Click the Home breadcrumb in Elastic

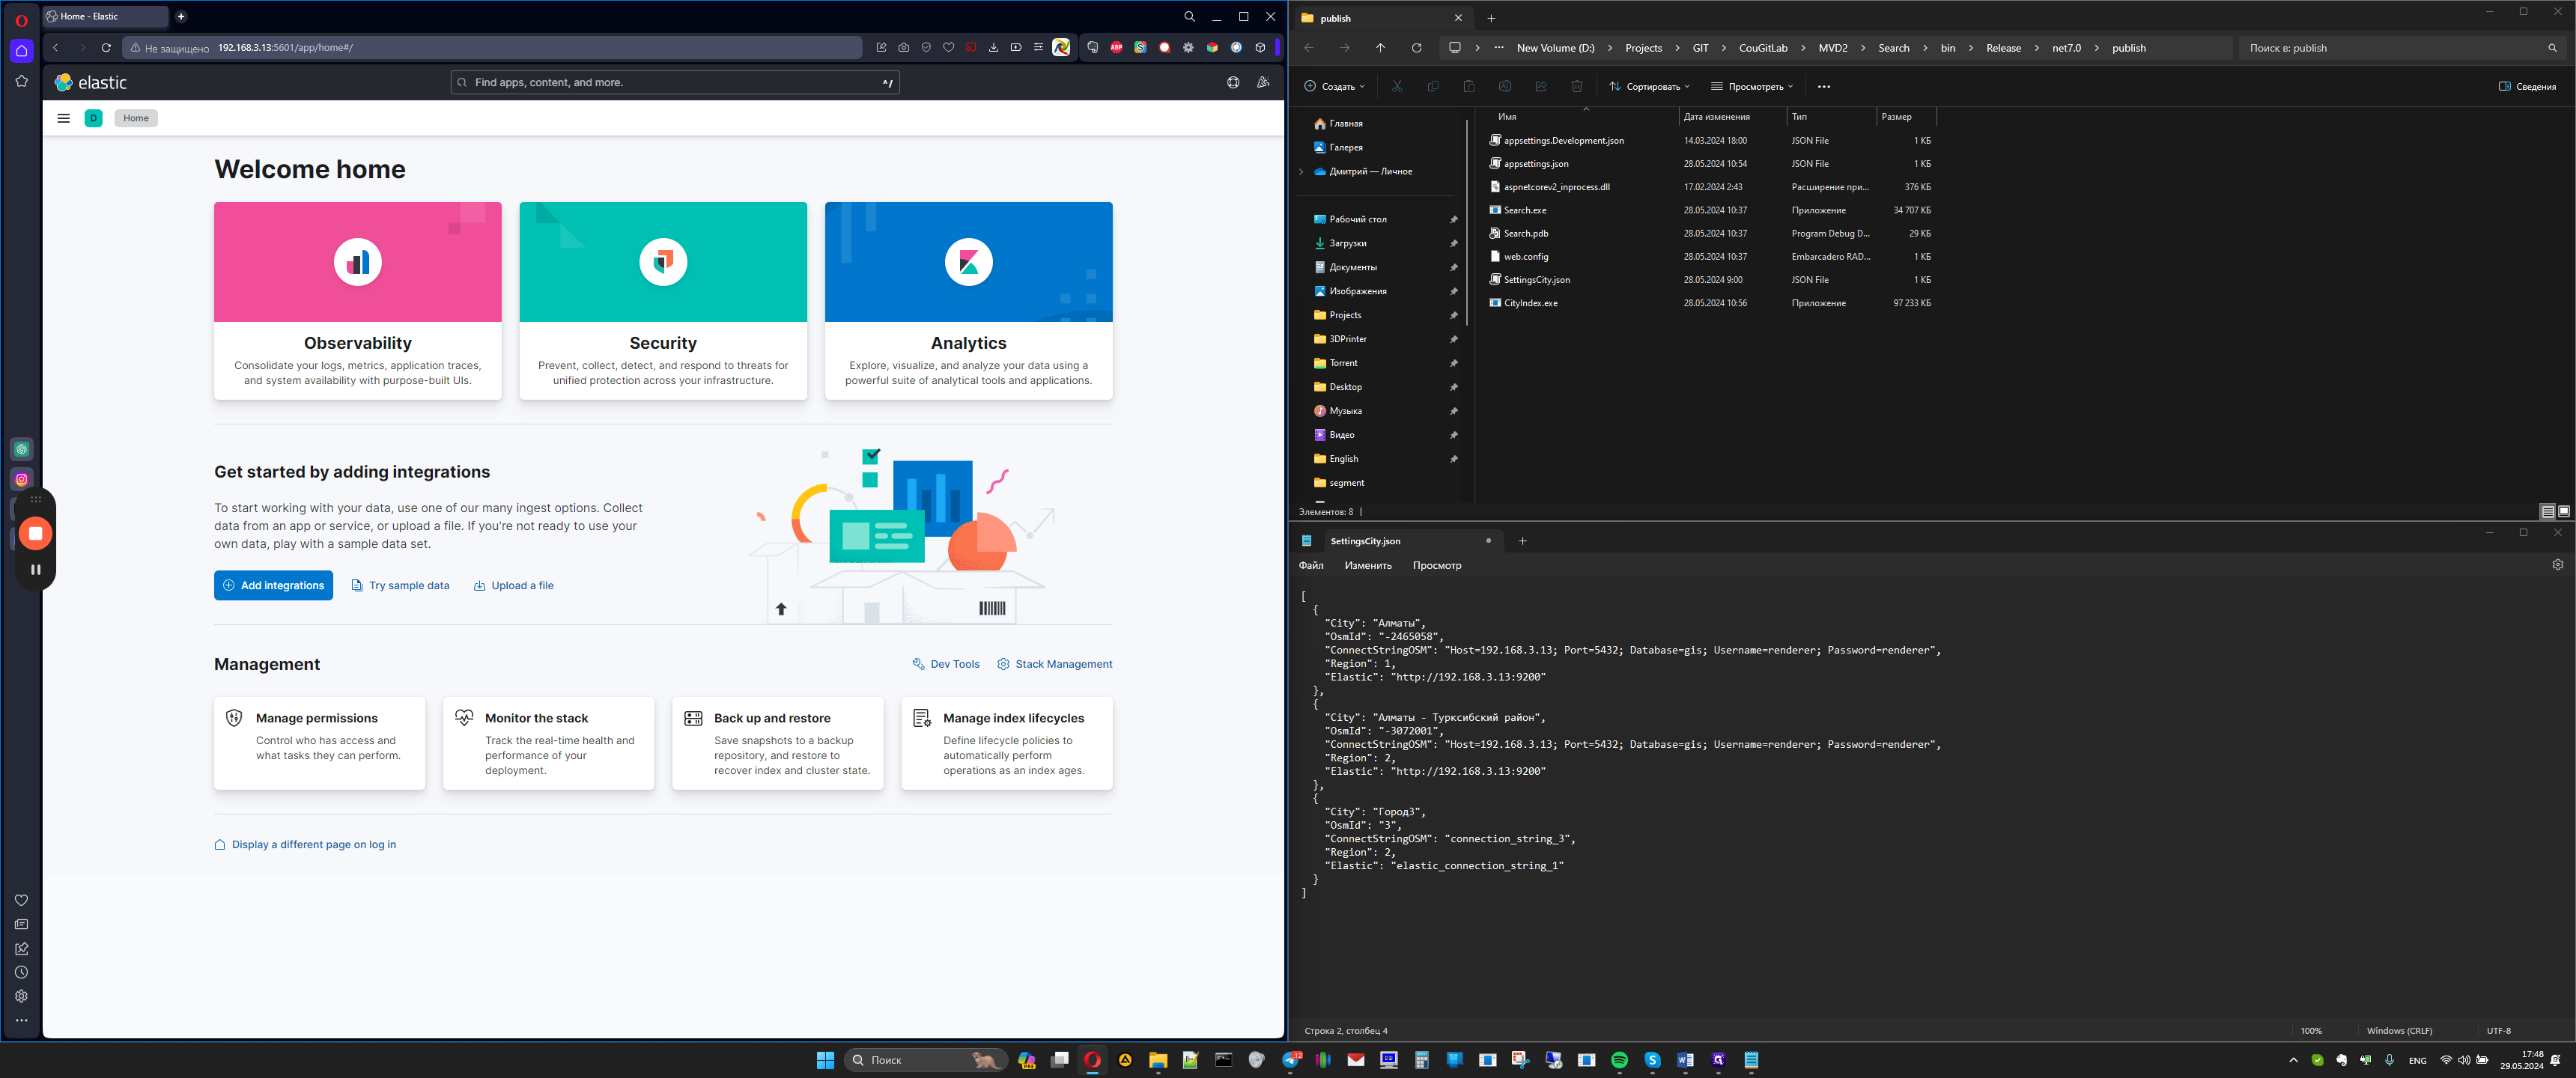(136, 118)
